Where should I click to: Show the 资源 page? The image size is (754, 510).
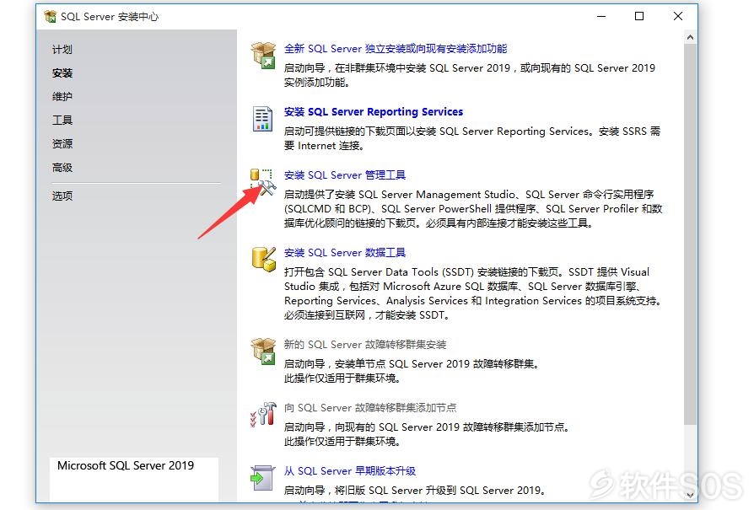click(62, 143)
